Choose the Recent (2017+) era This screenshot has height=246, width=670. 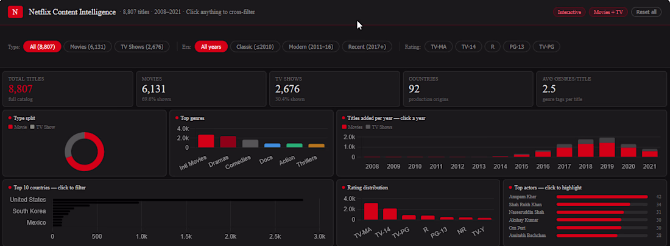point(367,46)
